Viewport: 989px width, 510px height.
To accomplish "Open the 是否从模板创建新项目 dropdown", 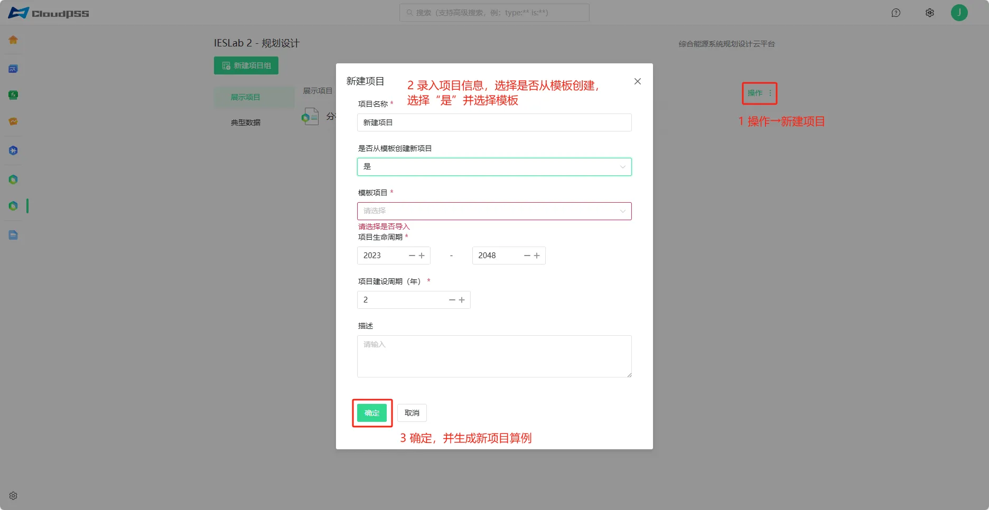I will tap(494, 167).
